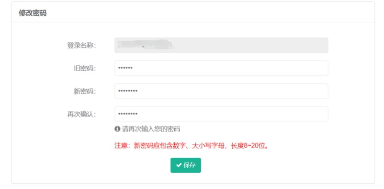Click the masked dots in the 新密码 field
Viewport: 384px width, 189px height.
point(128,91)
